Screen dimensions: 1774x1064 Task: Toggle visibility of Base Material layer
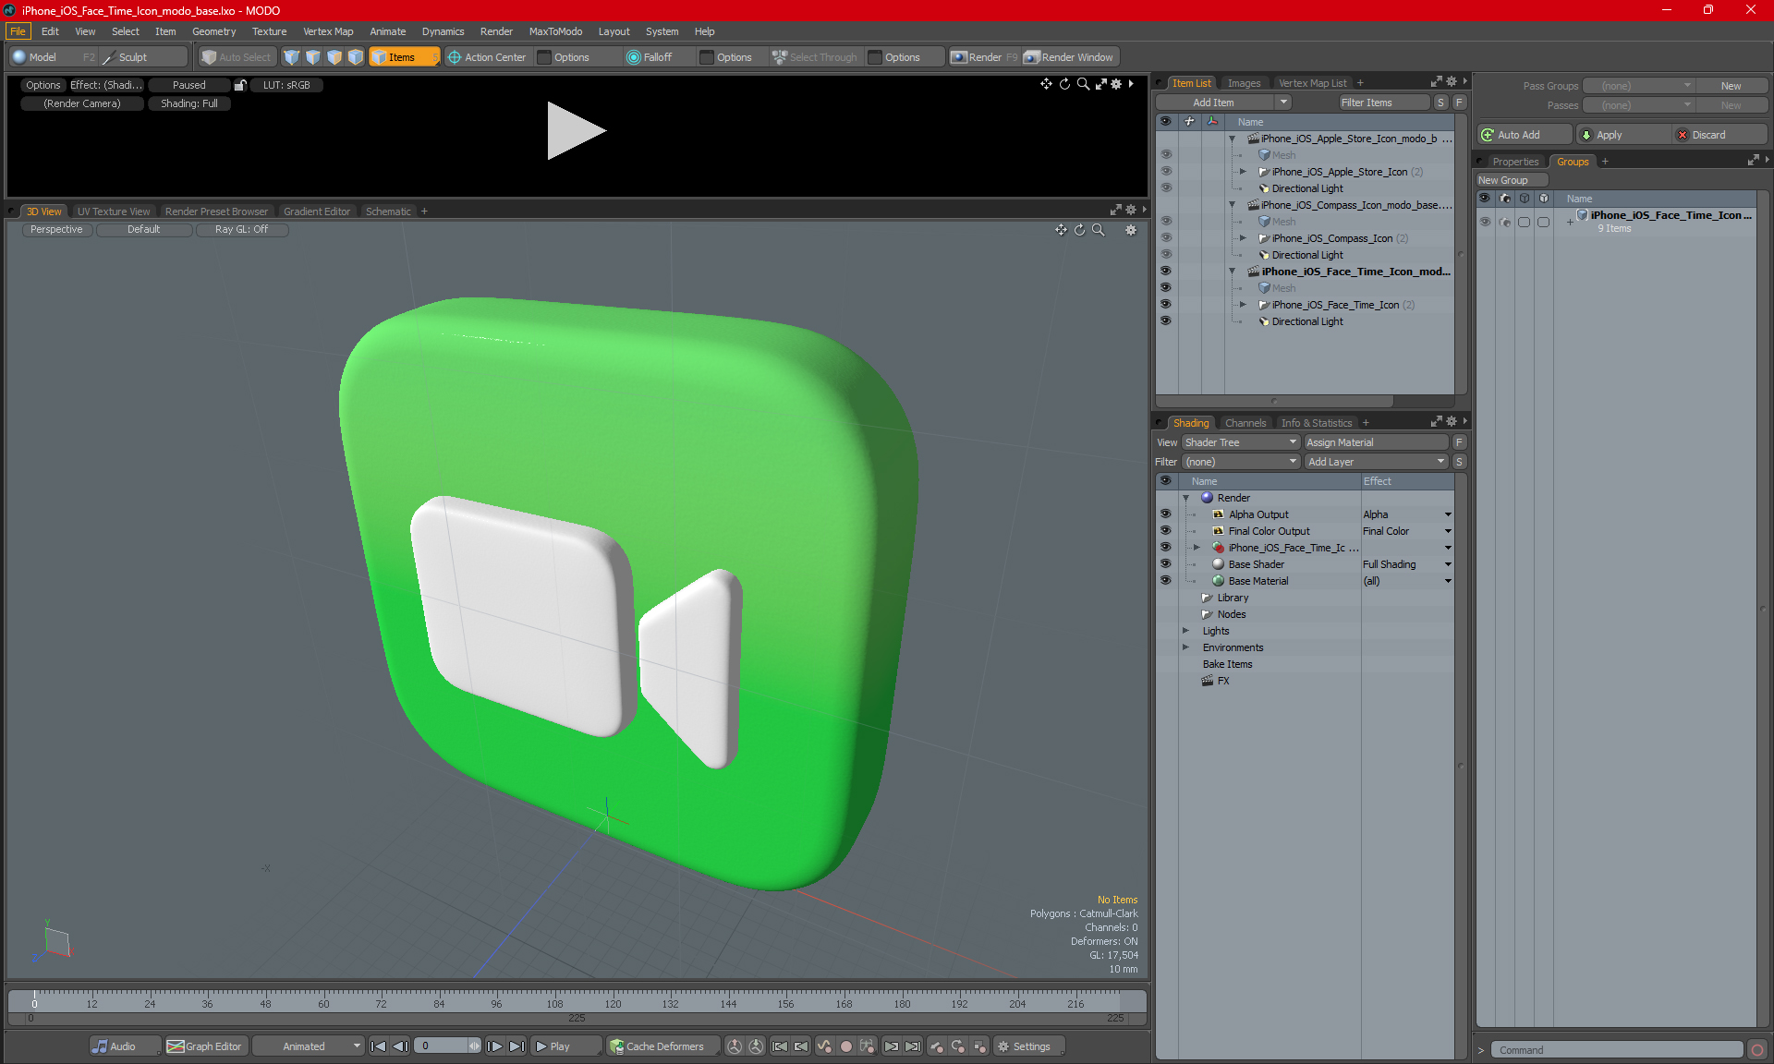click(1166, 581)
